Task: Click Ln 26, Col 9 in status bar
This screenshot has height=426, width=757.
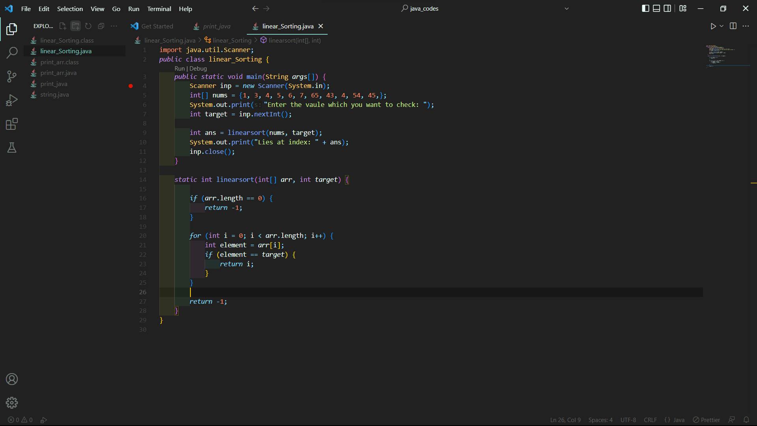Action: coord(565,420)
